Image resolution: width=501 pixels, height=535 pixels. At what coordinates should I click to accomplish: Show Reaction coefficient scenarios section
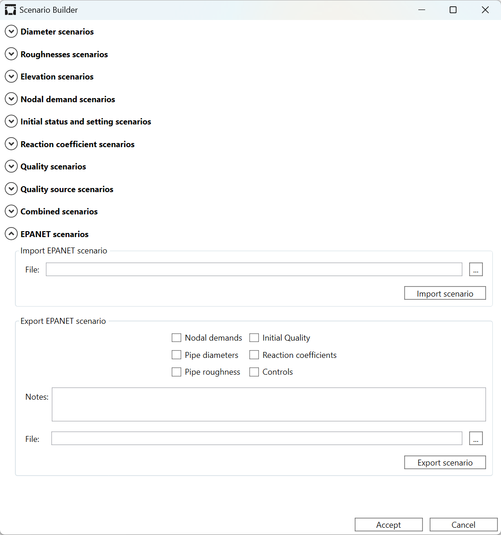pyautogui.click(x=11, y=144)
